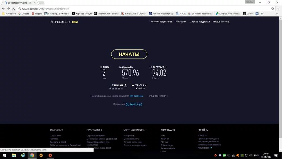Click the TRIOLAN Kharkiv server icon
This screenshot has width=282, height=159.
pyautogui.click(x=133, y=85)
